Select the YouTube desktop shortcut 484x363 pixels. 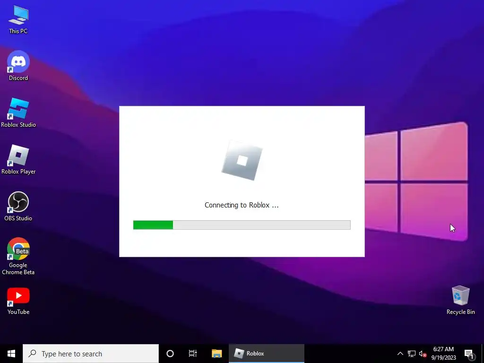pos(18,301)
